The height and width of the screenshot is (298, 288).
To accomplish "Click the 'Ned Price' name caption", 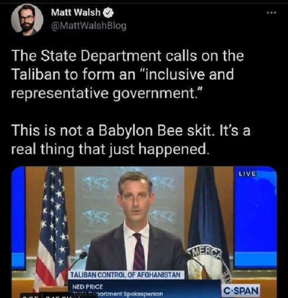I will [x=88, y=287].
